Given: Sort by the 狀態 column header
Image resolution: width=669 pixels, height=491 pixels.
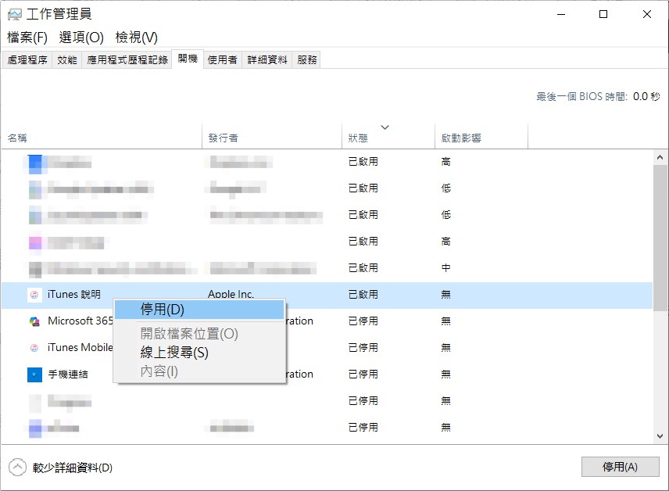Looking at the screenshot, I should (x=388, y=138).
